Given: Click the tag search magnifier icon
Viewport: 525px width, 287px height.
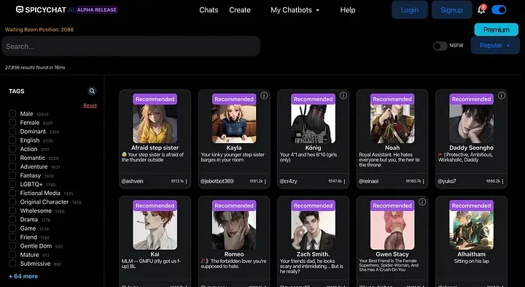Looking at the screenshot, I should pos(92,91).
